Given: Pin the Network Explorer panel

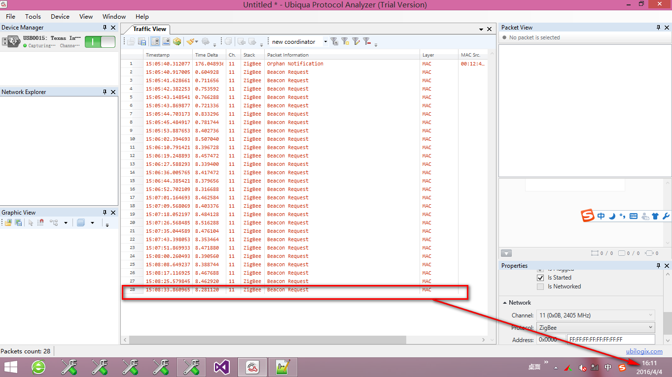Looking at the screenshot, I should tap(105, 92).
